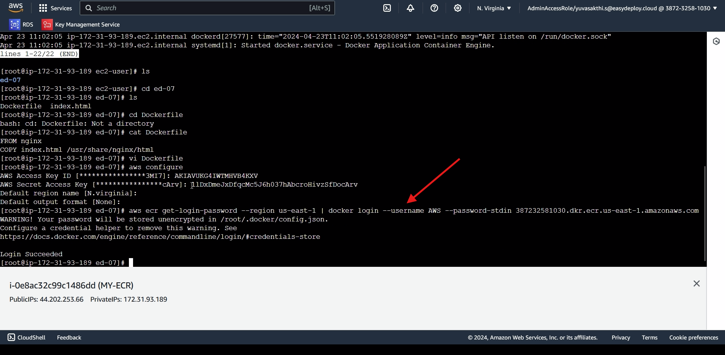Image resolution: width=725 pixels, height=355 pixels.
Task: Click the 'Login Succeeded' line
Action: click(x=31, y=254)
